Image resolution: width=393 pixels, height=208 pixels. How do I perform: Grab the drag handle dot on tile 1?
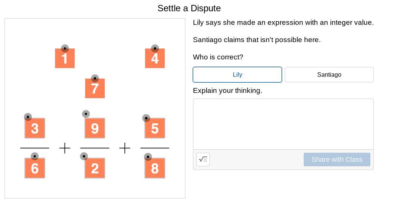pyautogui.click(x=65, y=49)
